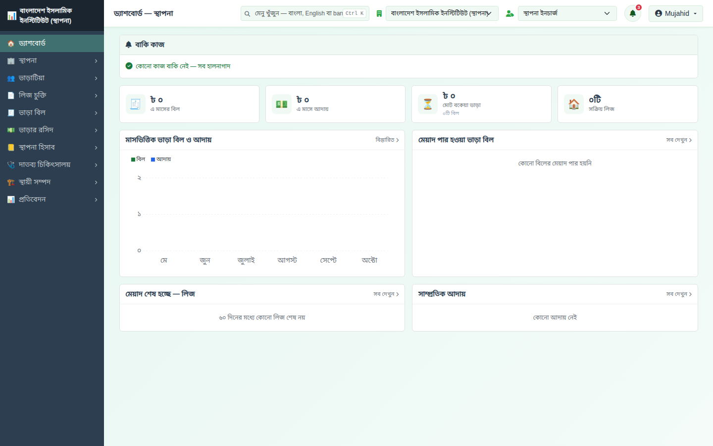Click the মোট বকেয়া ভাড়া hourglass icon

428,104
